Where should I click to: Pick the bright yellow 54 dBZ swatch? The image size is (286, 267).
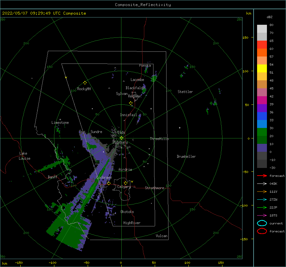(262, 68)
